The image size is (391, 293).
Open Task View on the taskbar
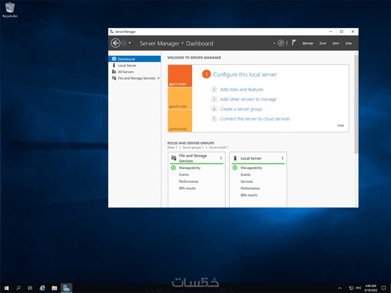(x=30, y=288)
